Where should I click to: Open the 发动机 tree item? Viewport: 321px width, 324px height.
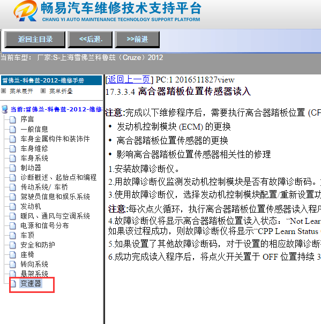[x=31, y=206]
